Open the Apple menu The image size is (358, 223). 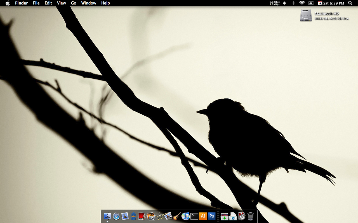[x=8, y=3]
